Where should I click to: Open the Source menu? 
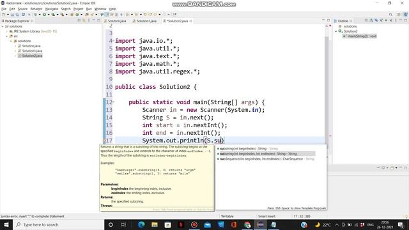[x=22, y=9]
